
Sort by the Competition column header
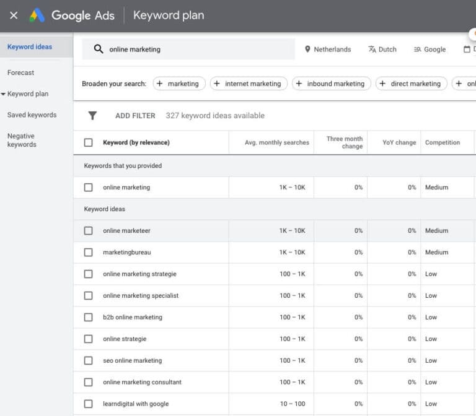[442, 142]
